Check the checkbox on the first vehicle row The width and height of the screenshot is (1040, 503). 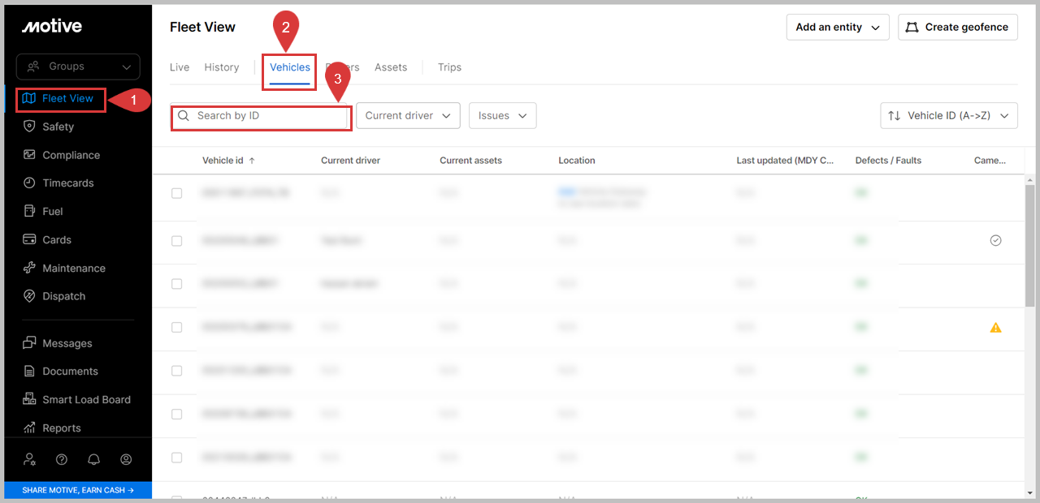click(x=175, y=193)
